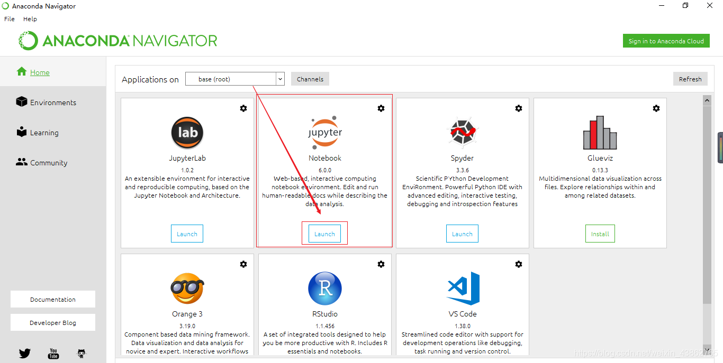The height and width of the screenshot is (363, 723).
Task: Open the File menu
Action: pyautogui.click(x=10, y=19)
